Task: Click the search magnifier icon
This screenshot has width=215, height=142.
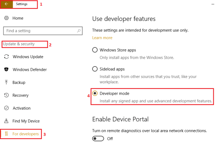Action: pos(79,31)
